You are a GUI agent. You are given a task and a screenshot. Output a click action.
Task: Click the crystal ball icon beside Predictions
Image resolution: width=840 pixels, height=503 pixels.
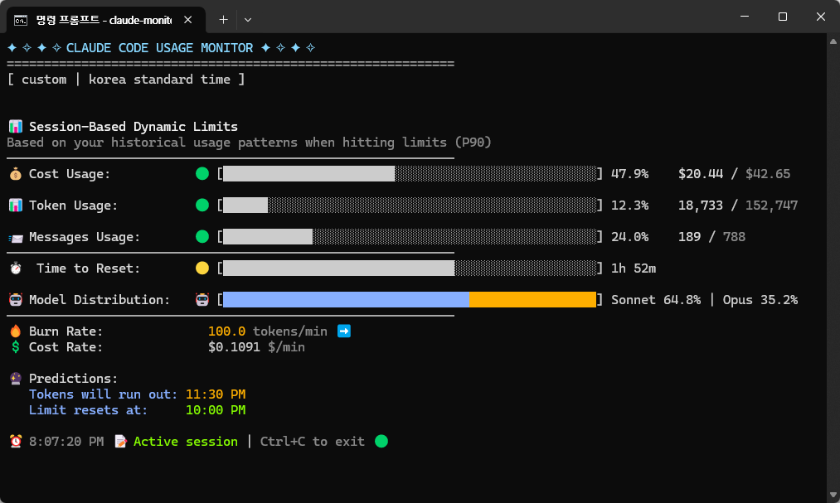point(15,379)
